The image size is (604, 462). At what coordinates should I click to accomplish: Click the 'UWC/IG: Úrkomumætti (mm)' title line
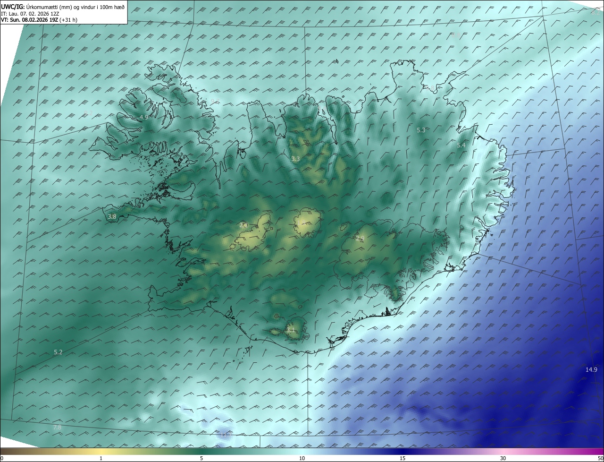click(63, 6)
